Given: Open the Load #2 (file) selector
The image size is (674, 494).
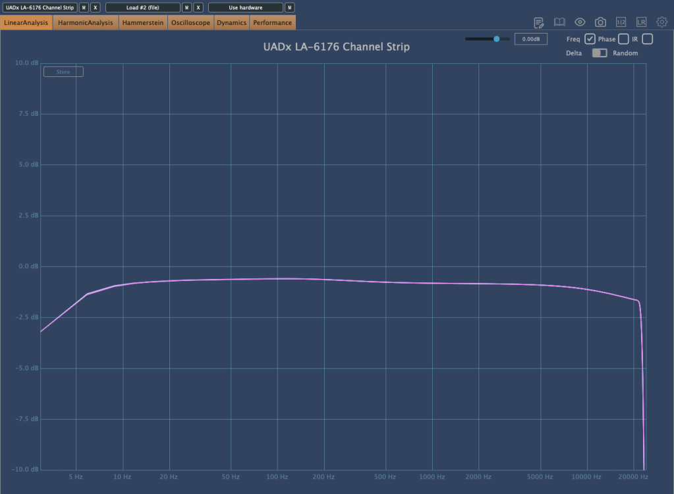Looking at the screenshot, I should point(142,8).
